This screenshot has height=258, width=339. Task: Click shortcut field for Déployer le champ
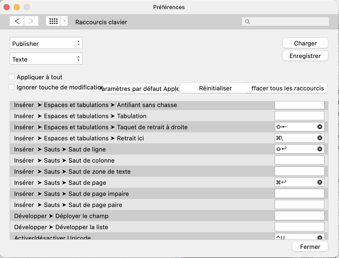pyautogui.click(x=300, y=216)
